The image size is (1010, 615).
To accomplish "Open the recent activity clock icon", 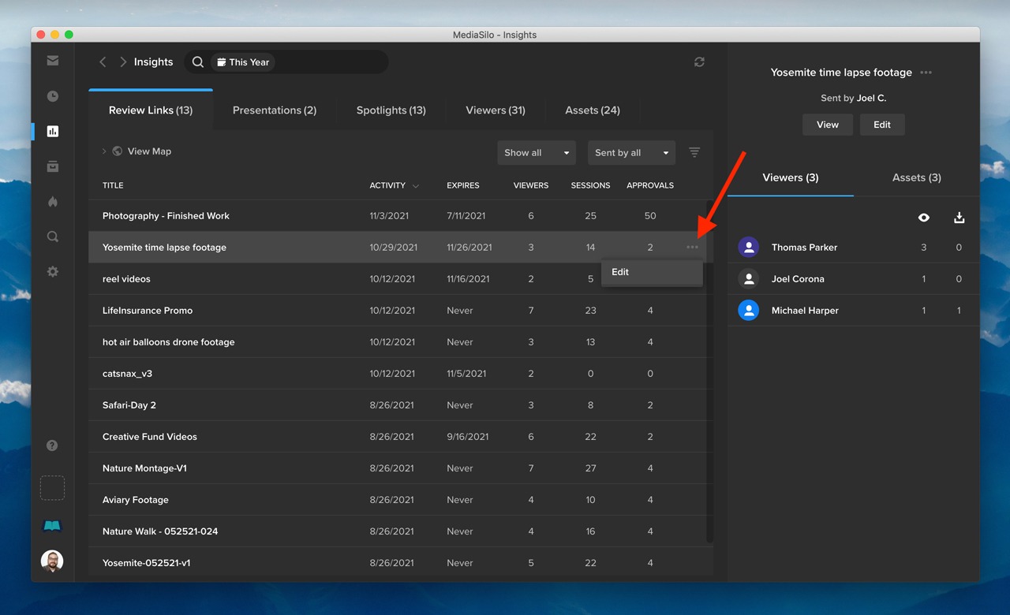I will [x=53, y=96].
